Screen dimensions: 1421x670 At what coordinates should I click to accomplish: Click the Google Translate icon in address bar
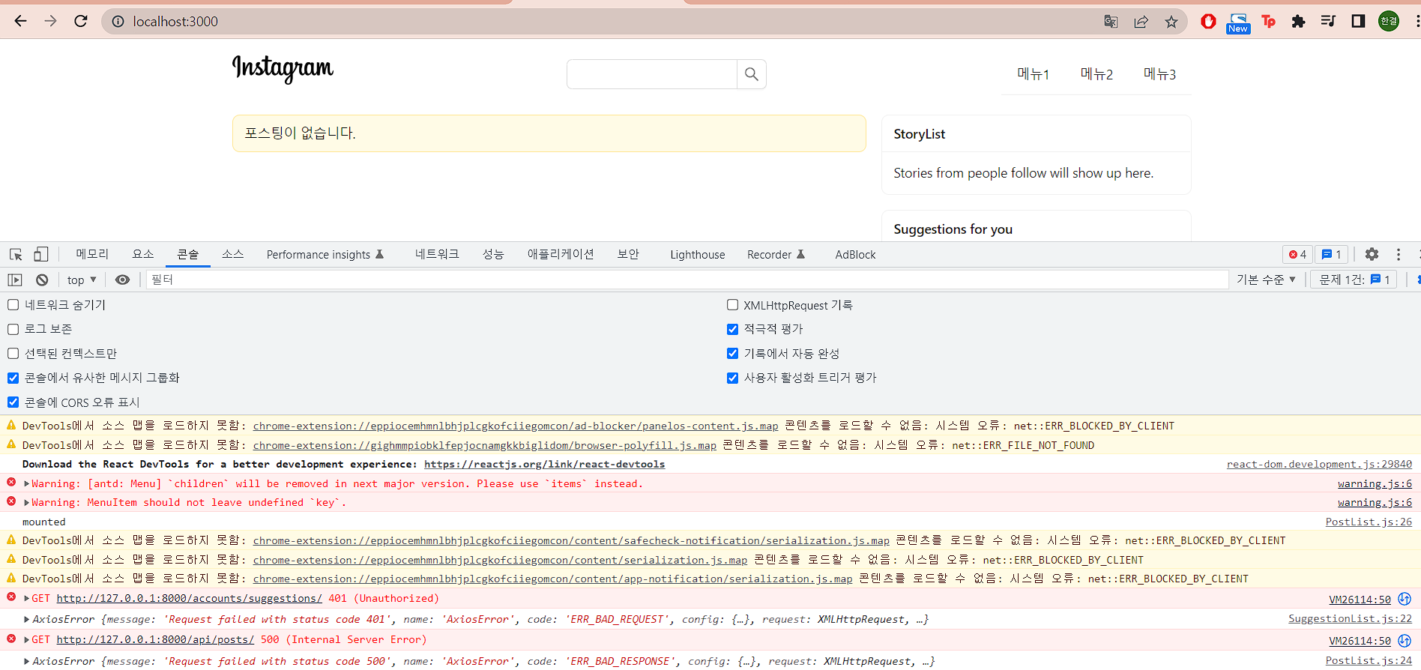click(1111, 22)
